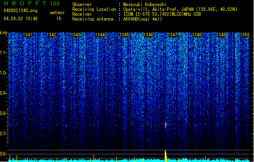Click the 1342 time marker
The image size is (254, 162).
(52, 35)
